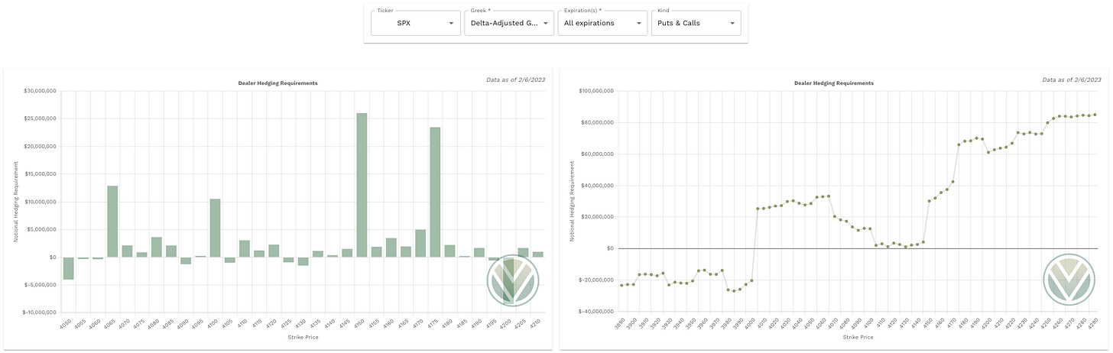This screenshot has height=353, width=1113.
Task: Click the right chart's Data as of 2/6/2023 note
Action: point(1072,79)
